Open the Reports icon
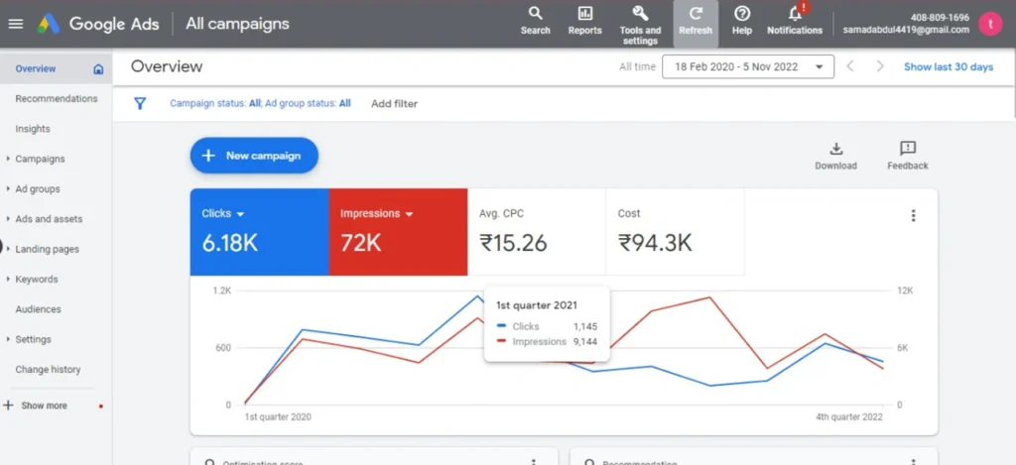 (x=584, y=14)
